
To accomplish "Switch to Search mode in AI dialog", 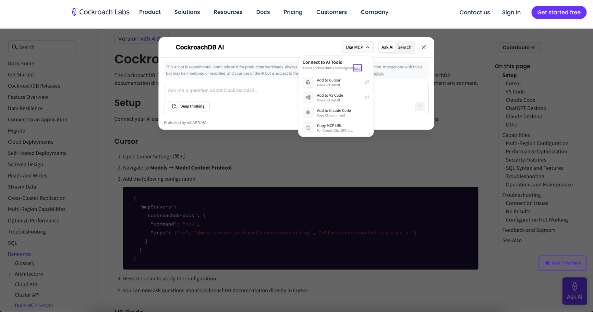I will (404, 47).
